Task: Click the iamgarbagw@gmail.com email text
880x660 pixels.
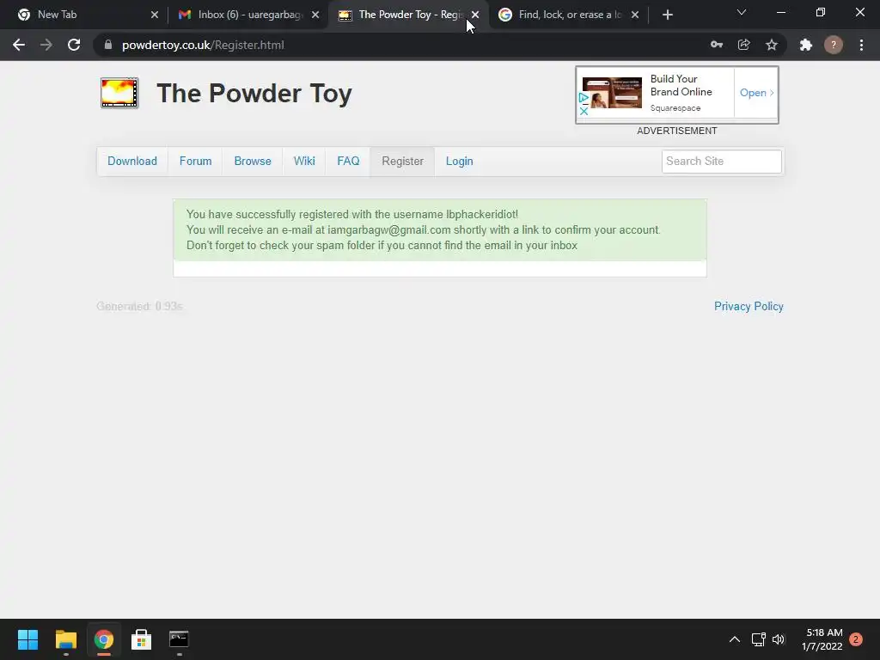Action: pos(389,230)
